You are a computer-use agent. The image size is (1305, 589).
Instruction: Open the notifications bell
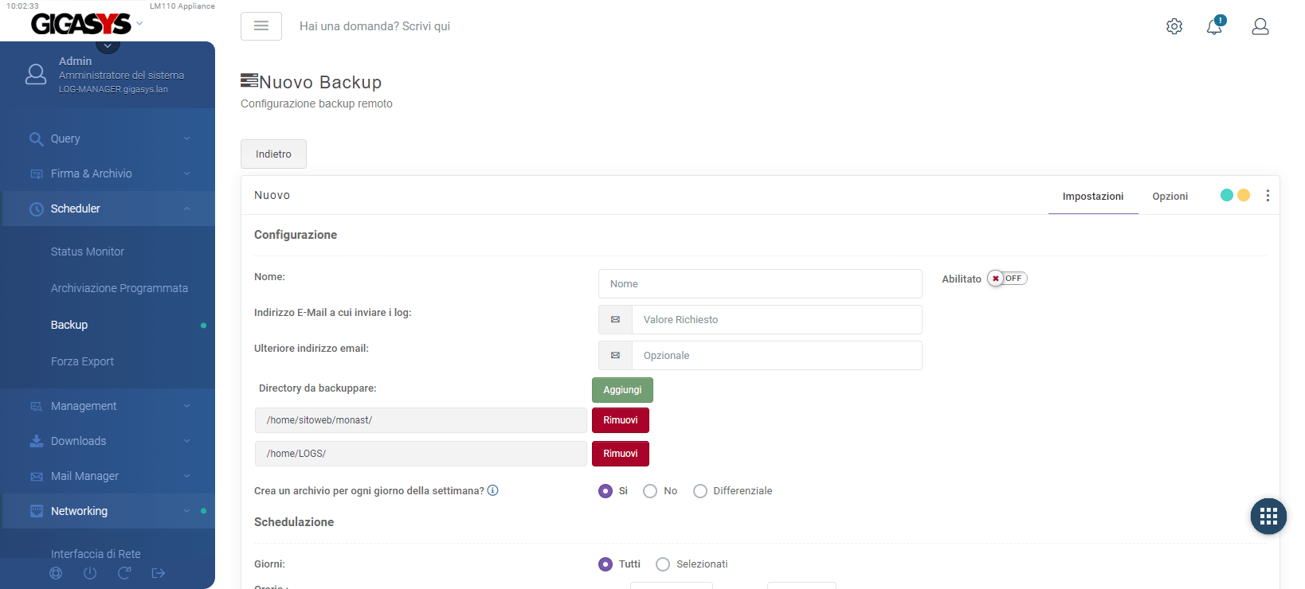(x=1214, y=26)
